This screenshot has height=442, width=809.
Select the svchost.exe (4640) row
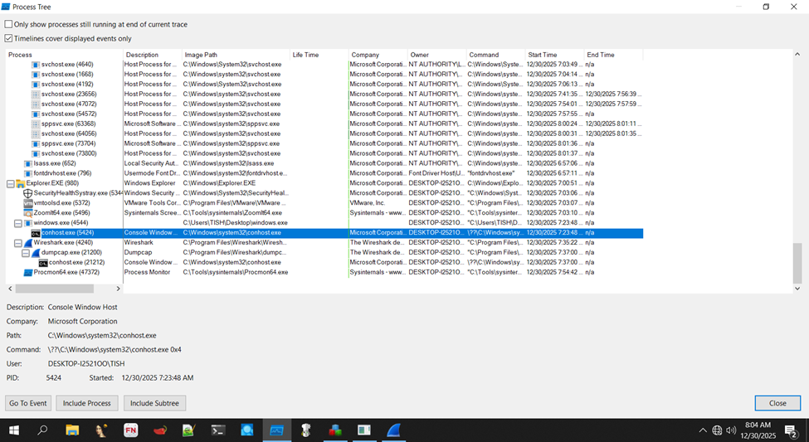coord(324,65)
